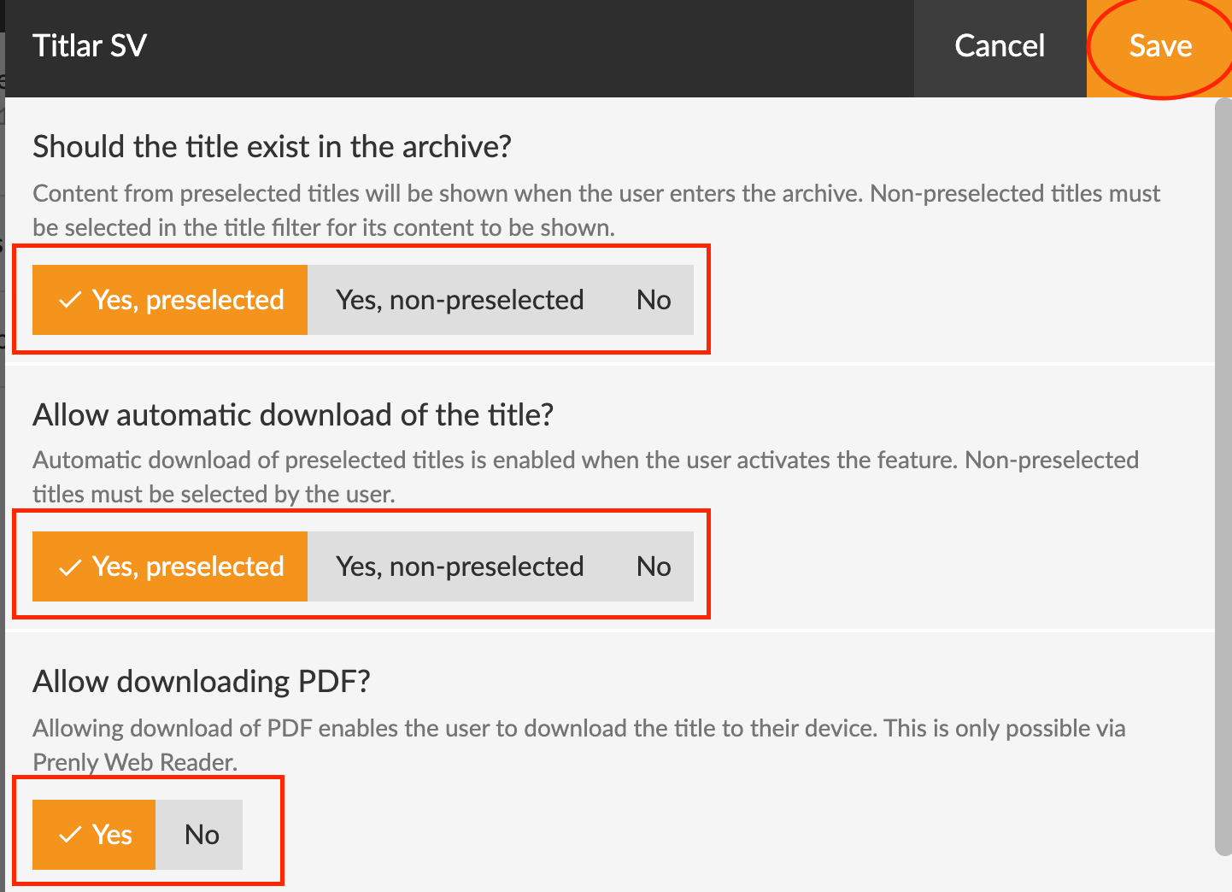
Task: Enable PDF downloading with Yes
Action: coord(95,835)
